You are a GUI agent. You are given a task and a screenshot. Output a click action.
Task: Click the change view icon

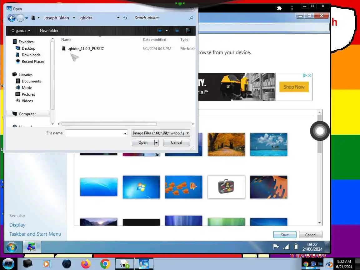coord(160,31)
